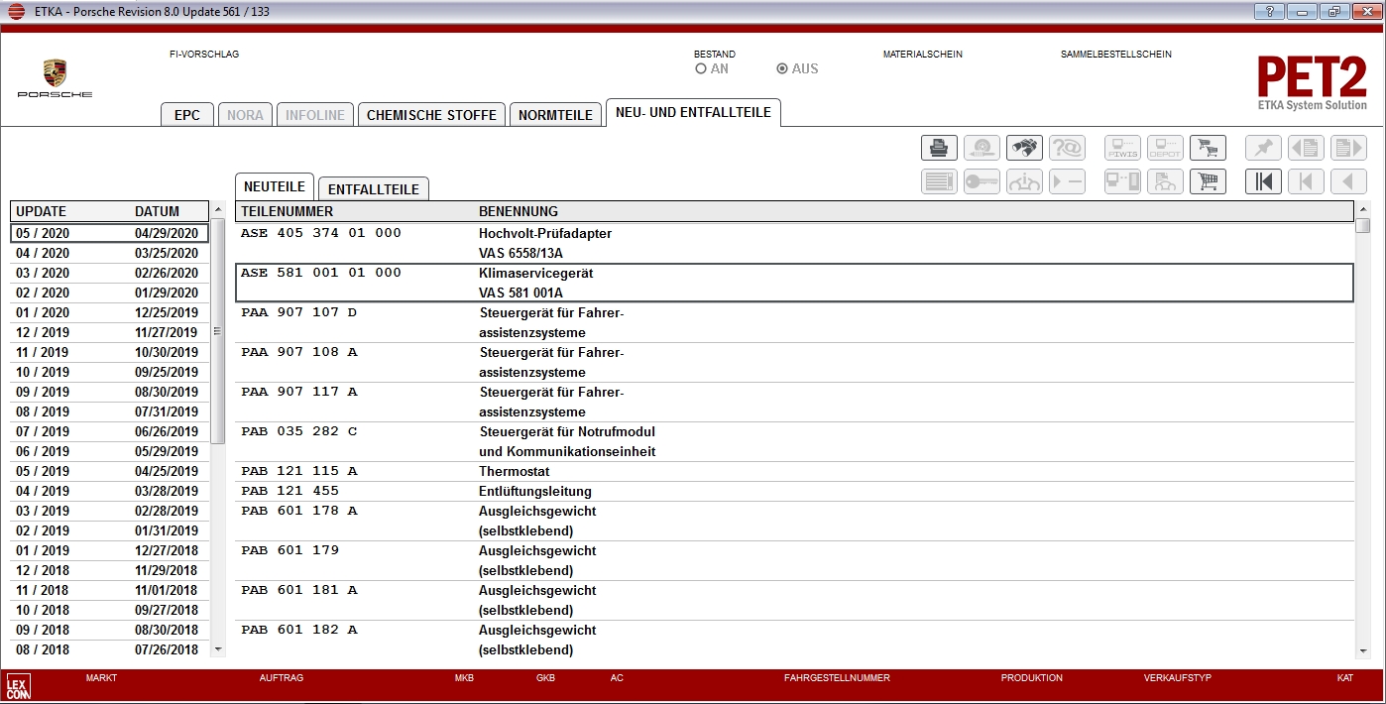This screenshot has width=1386, height=704.
Task: Click the computer to server icon
Action: pyautogui.click(x=1122, y=181)
